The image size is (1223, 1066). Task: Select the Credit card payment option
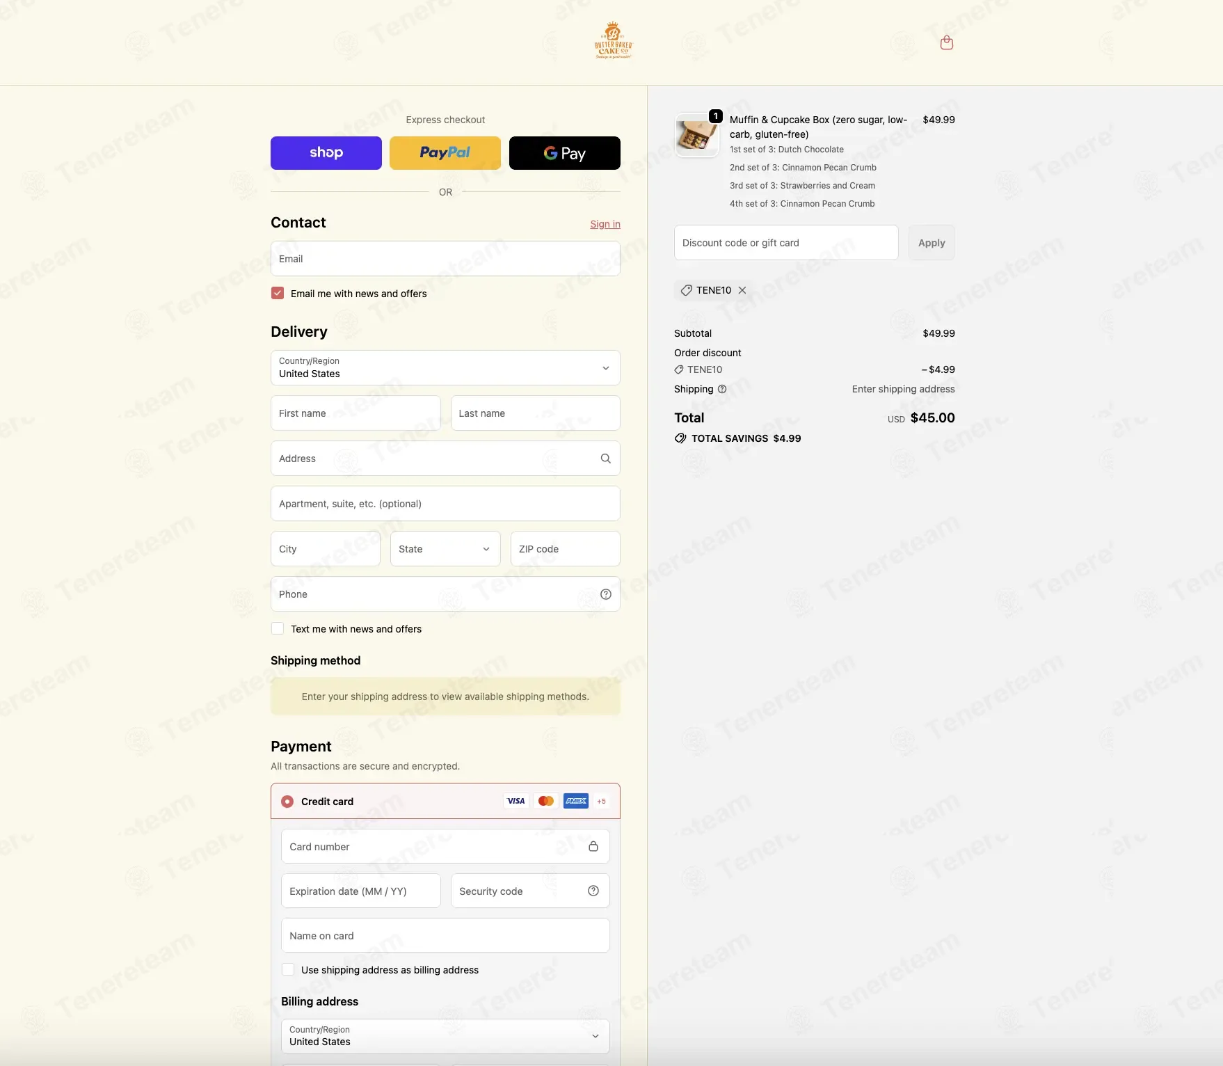[287, 802]
